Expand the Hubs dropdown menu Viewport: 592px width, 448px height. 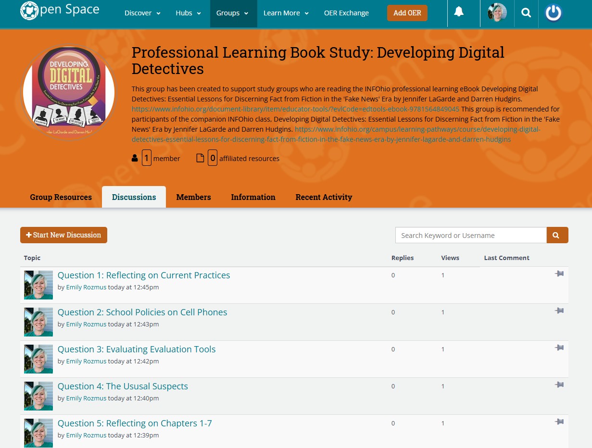[x=189, y=13]
